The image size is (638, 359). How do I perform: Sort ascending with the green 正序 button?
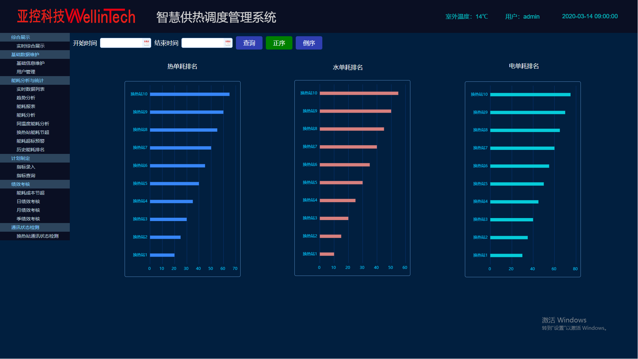tap(279, 43)
